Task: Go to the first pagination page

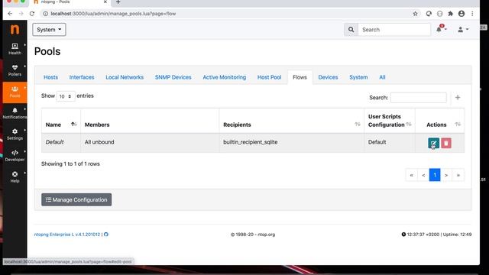Action: [411, 175]
